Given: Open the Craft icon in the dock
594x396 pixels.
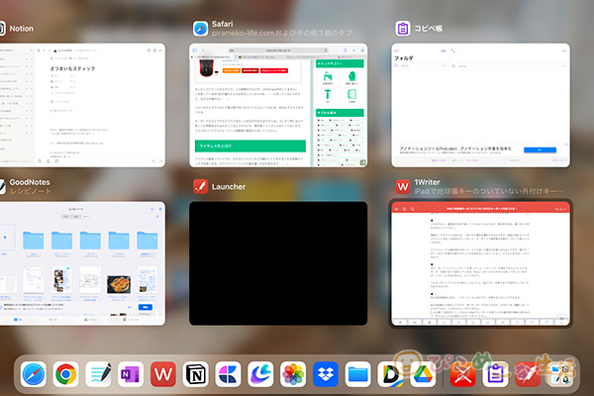Looking at the screenshot, I should pos(228,374).
